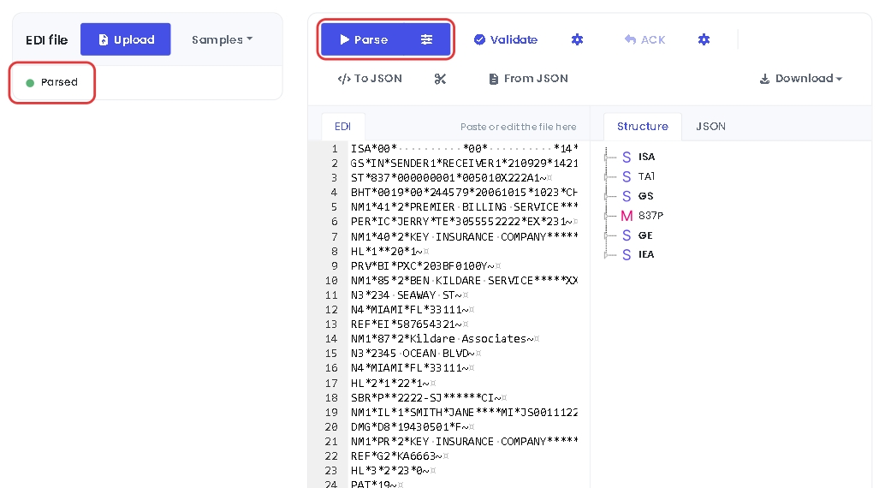
Task: Click the scissors split icon
Action: pyautogui.click(x=440, y=79)
